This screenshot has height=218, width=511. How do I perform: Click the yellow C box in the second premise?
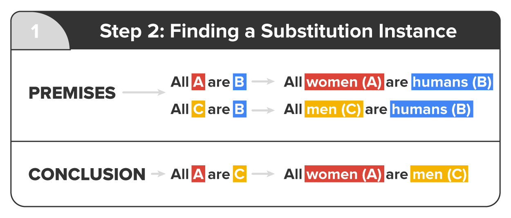pyautogui.click(x=198, y=109)
